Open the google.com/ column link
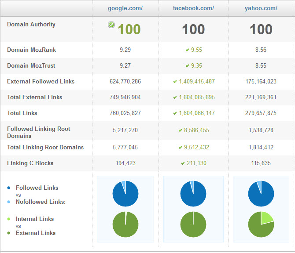Screen dimensions: 295x253 pyautogui.click(x=125, y=8)
